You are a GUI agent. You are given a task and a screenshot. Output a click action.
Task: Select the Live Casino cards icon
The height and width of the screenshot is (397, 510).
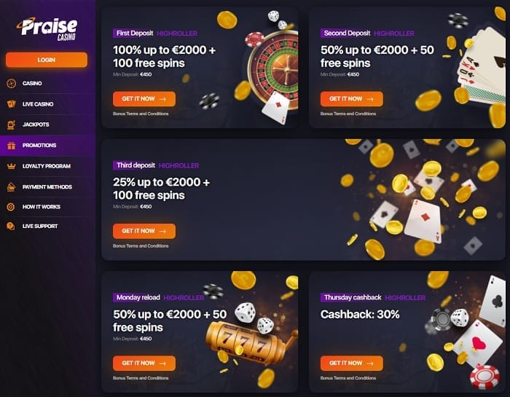click(x=12, y=104)
